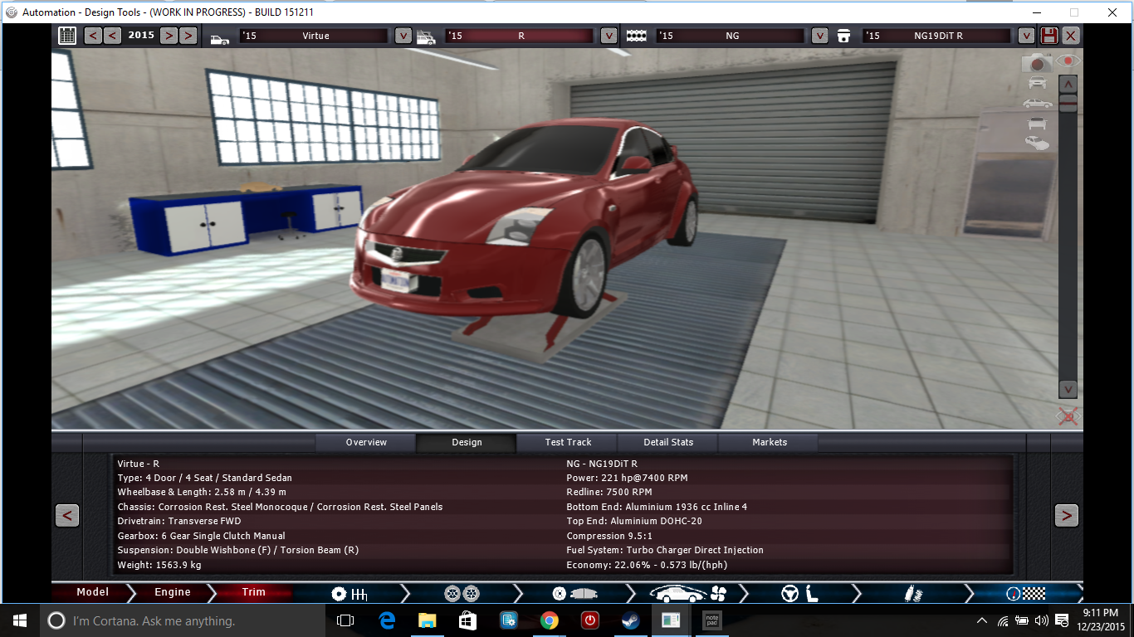The width and height of the screenshot is (1134, 637).
Task: Click 'Drivetrain: Transverse FWD' line
Action: pyautogui.click(x=179, y=521)
